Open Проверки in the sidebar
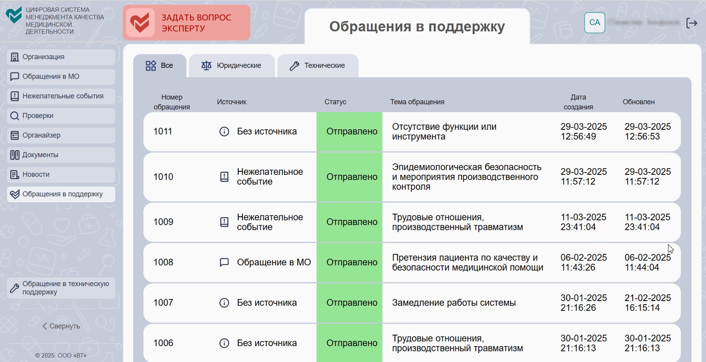 [x=61, y=116]
